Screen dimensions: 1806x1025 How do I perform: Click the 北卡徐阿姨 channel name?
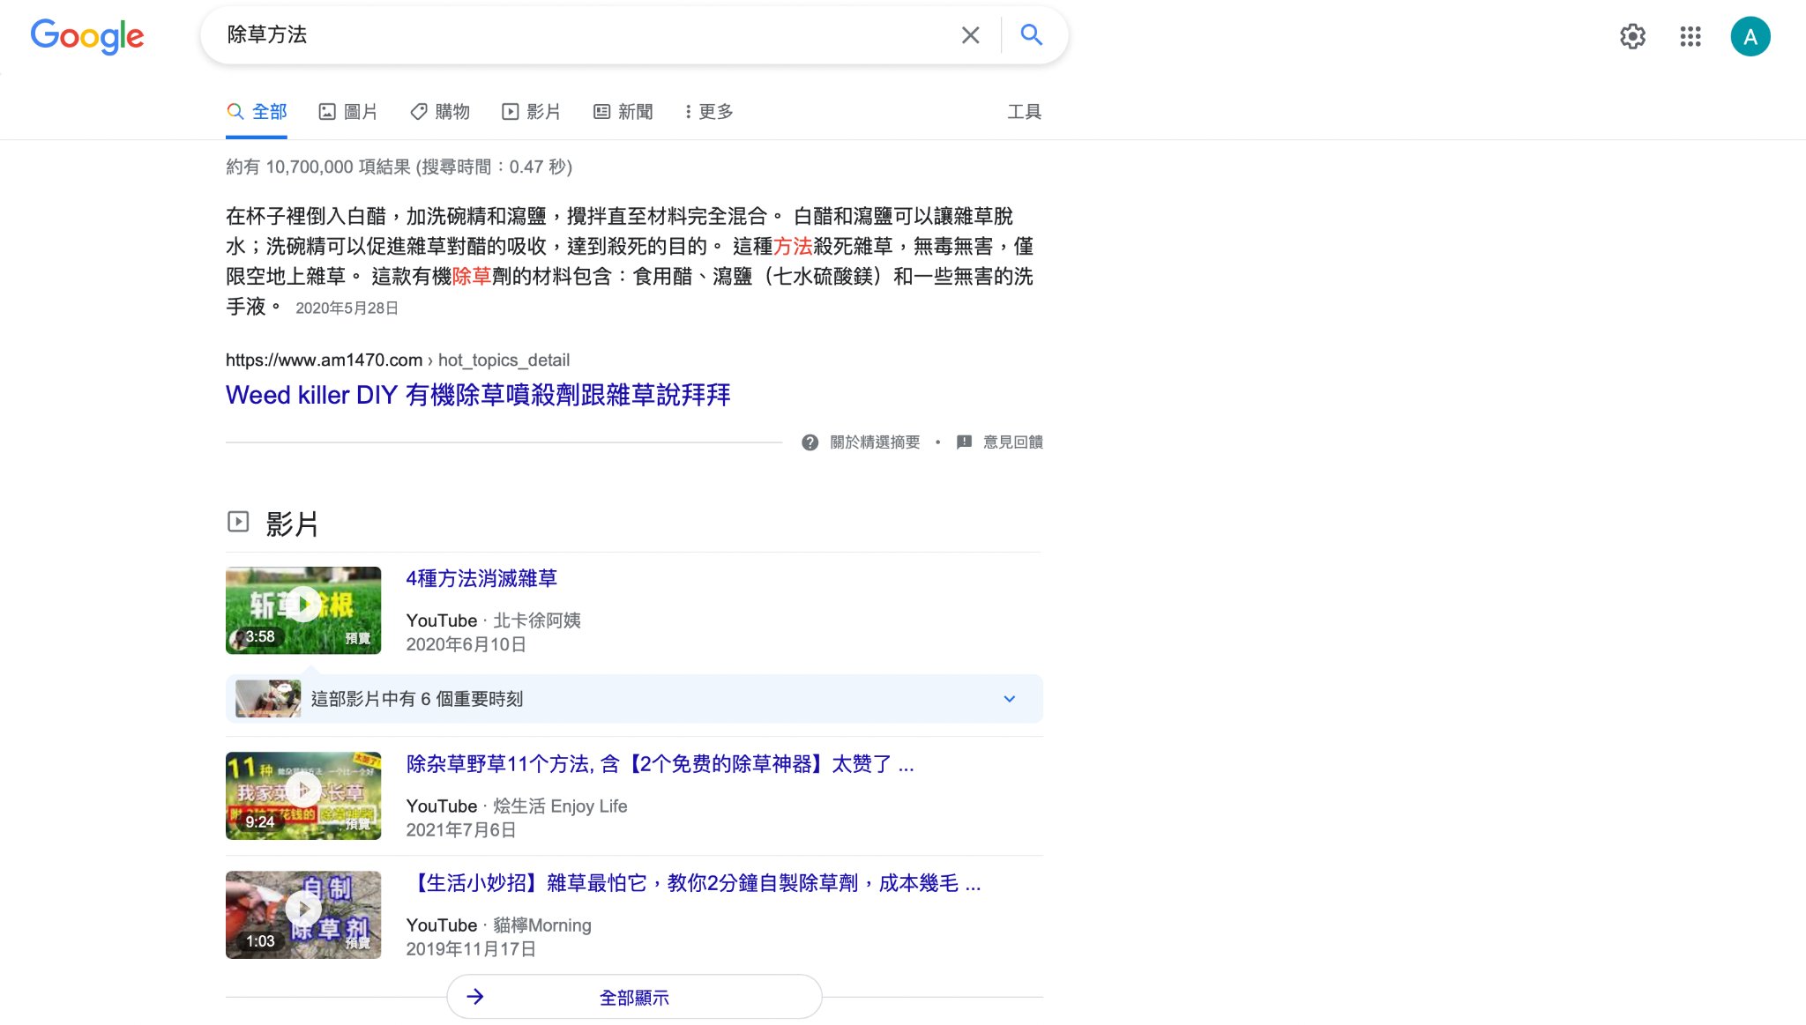[537, 620]
